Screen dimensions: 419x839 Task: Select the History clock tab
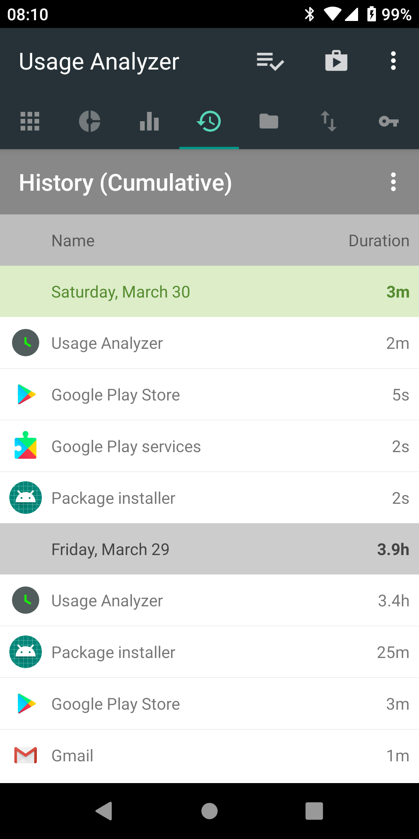tap(209, 122)
